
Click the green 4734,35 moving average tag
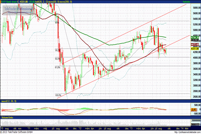coord(195,38)
